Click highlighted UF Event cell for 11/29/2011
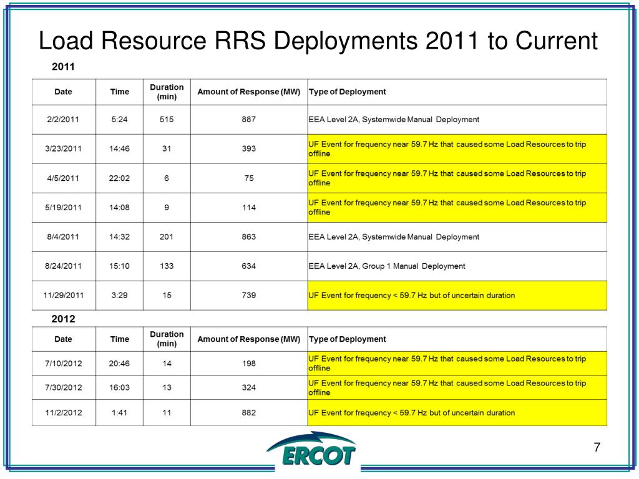Screen dimensions: 639x479 click(x=457, y=295)
